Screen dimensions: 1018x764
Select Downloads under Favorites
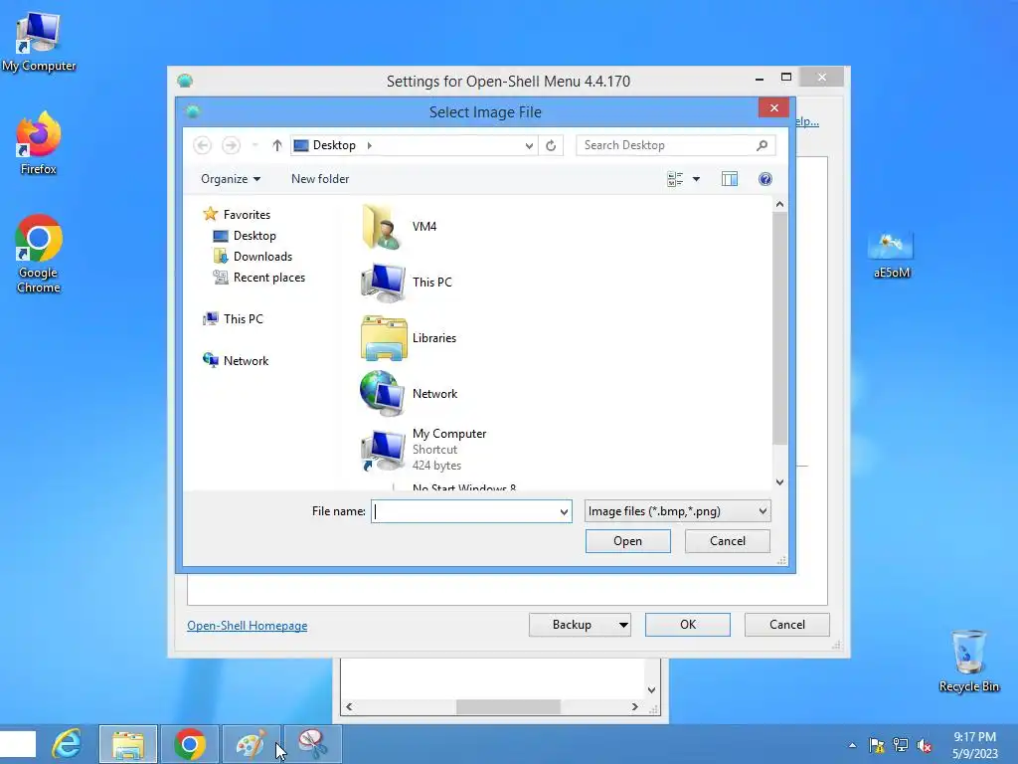coord(254,257)
